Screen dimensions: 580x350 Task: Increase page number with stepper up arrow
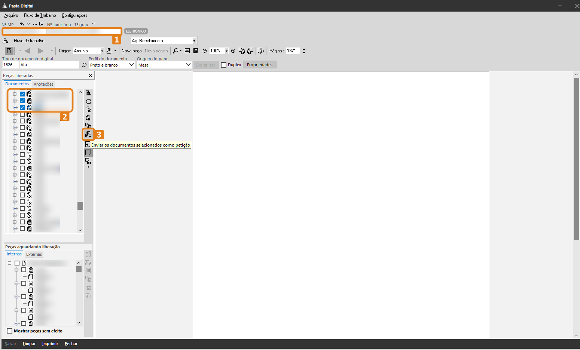click(304, 49)
